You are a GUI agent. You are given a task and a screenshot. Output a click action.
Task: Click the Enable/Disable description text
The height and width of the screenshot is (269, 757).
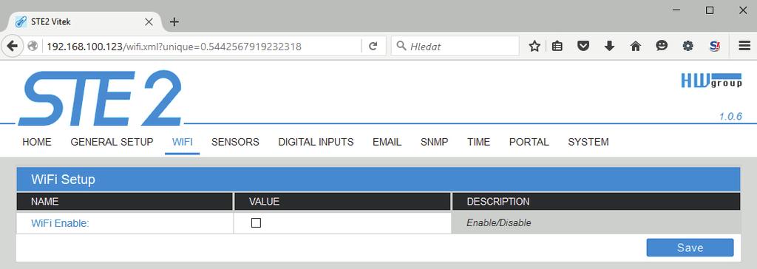[x=499, y=222]
